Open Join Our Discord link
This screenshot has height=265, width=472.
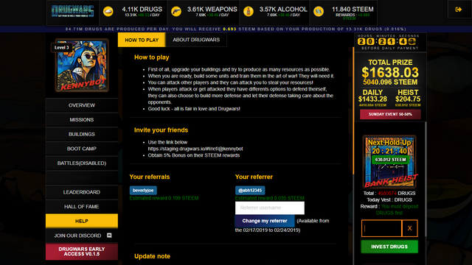(82, 236)
